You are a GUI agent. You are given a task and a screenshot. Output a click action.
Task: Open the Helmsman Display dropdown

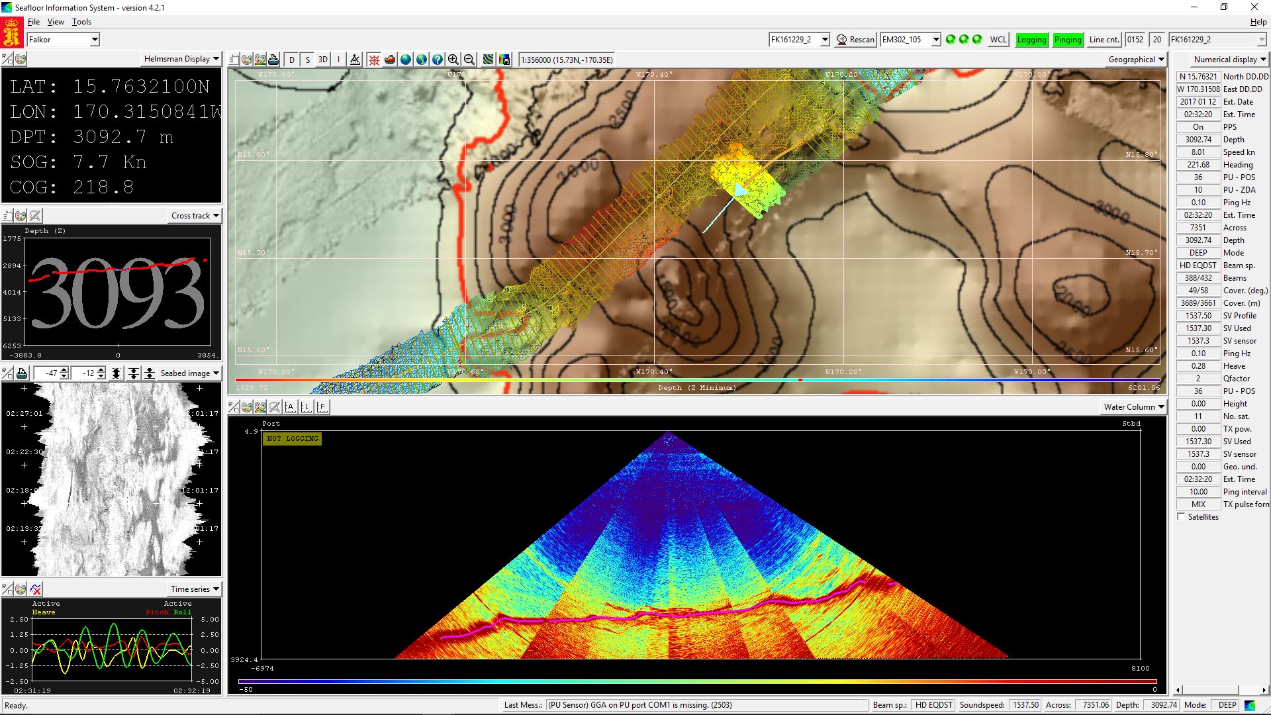click(181, 59)
